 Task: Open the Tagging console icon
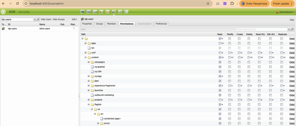(127, 12)
